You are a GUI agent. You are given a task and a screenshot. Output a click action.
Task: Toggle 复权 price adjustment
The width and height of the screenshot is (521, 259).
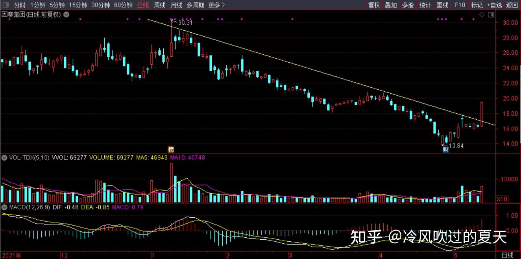[x=374, y=5]
